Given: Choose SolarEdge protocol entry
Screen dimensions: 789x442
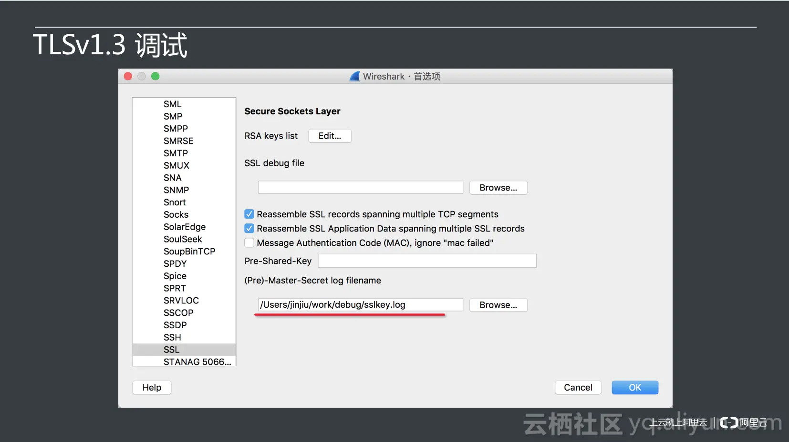Looking at the screenshot, I should point(184,227).
